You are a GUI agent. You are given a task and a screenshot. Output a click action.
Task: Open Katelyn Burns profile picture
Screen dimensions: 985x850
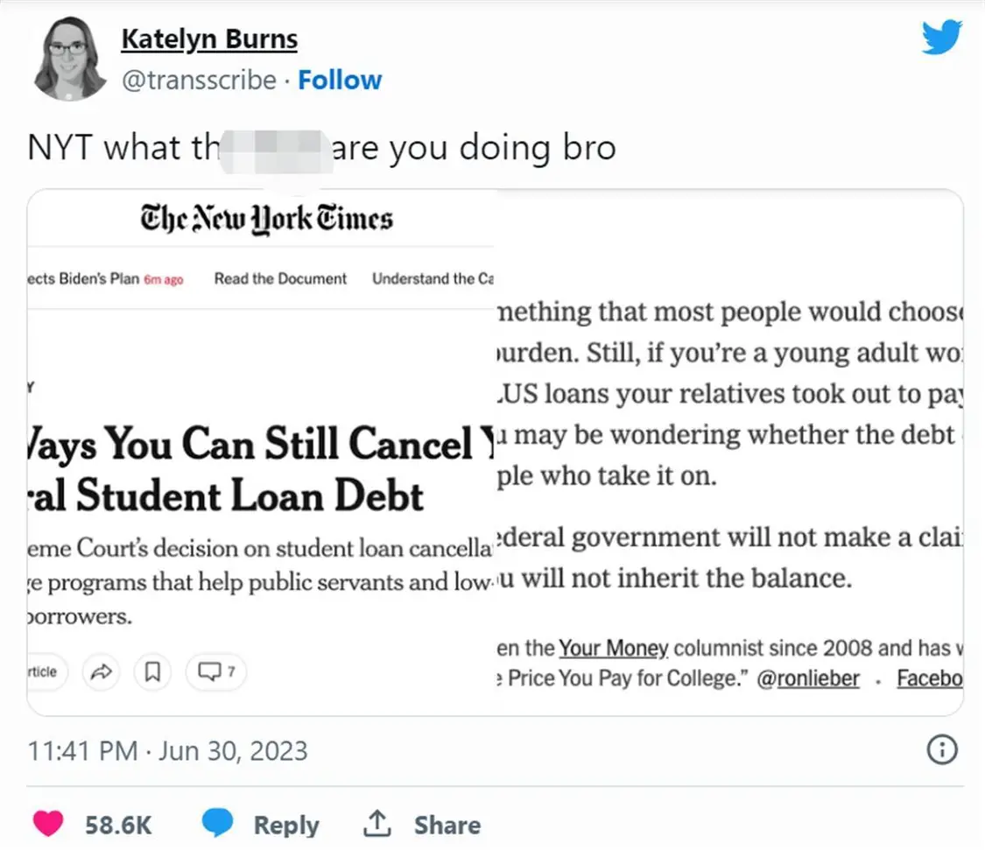[69, 59]
